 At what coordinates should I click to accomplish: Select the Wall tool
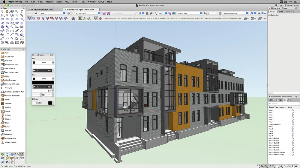coord(7,53)
